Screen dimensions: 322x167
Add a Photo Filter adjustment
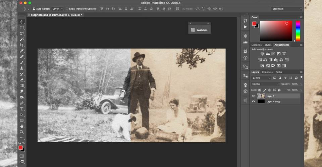tap(276, 60)
